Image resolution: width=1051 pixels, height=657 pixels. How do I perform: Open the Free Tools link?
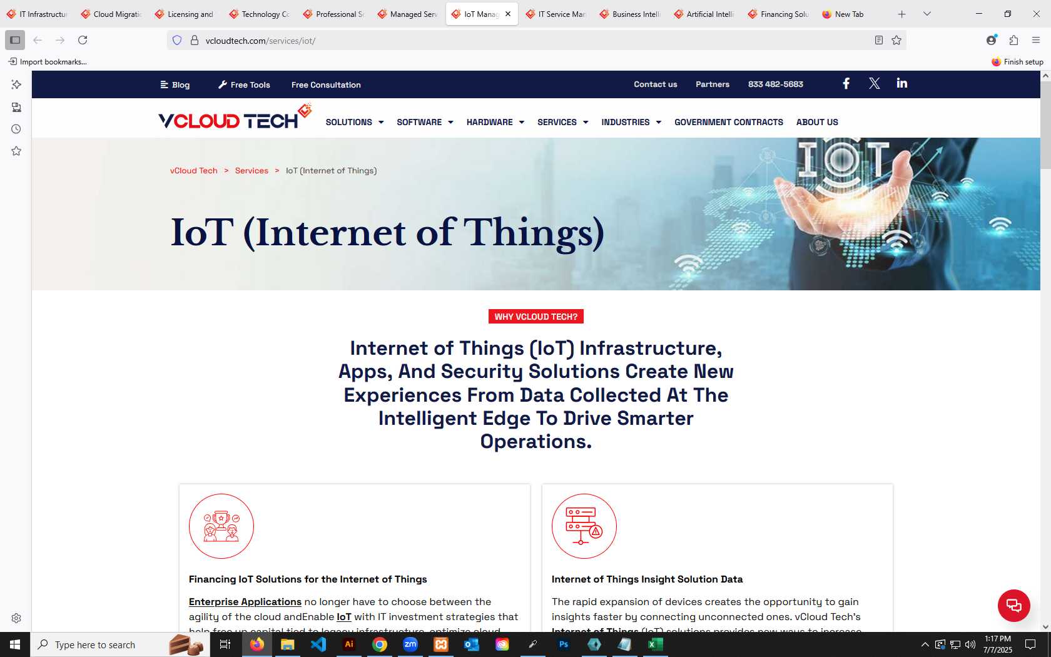[x=244, y=84]
